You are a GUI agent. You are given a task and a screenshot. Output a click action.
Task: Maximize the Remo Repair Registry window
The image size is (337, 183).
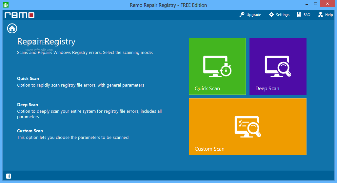point(315,4)
